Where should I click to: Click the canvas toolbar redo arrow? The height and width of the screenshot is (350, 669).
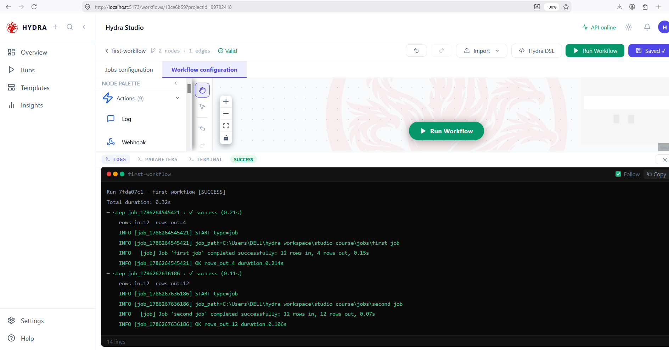coord(202,145)
